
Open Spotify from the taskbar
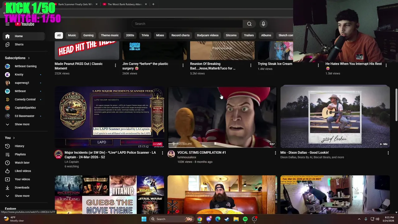coord(245,219)
